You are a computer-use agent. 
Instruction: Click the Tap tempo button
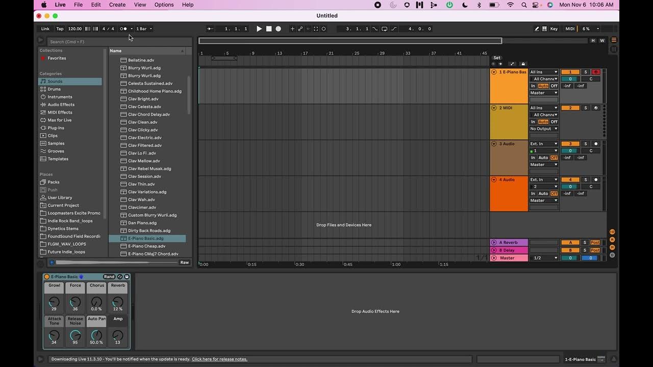pos(60,29)
